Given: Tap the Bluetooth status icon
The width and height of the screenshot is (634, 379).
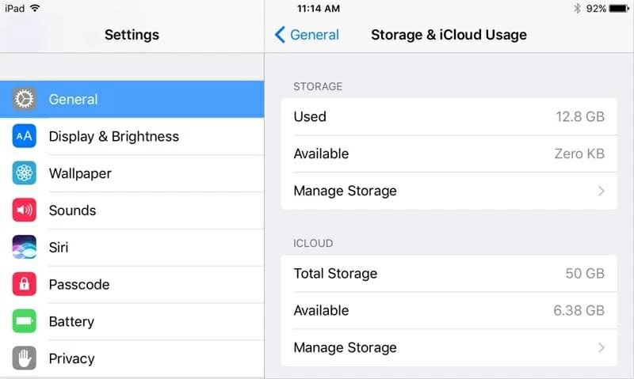Looking at the screenshot, I should pos(578,9).
